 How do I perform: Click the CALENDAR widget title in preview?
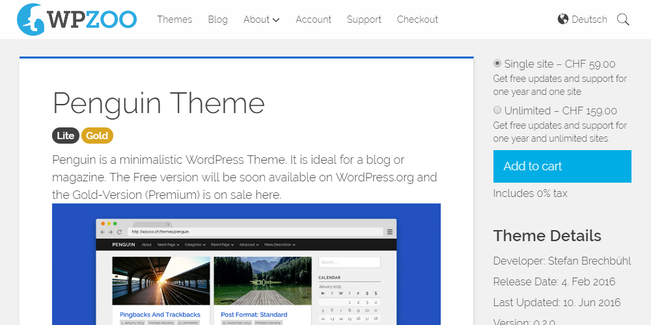coord(329,278)
